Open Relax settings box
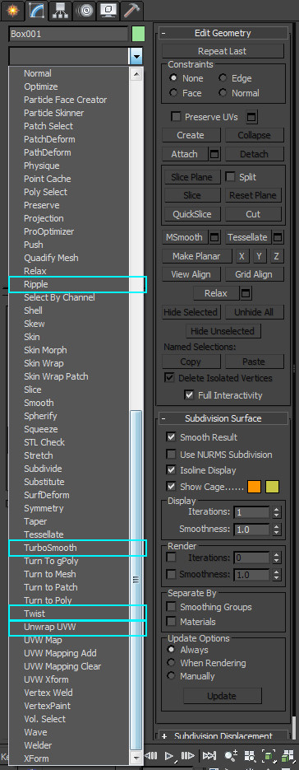 click(246, 294)
